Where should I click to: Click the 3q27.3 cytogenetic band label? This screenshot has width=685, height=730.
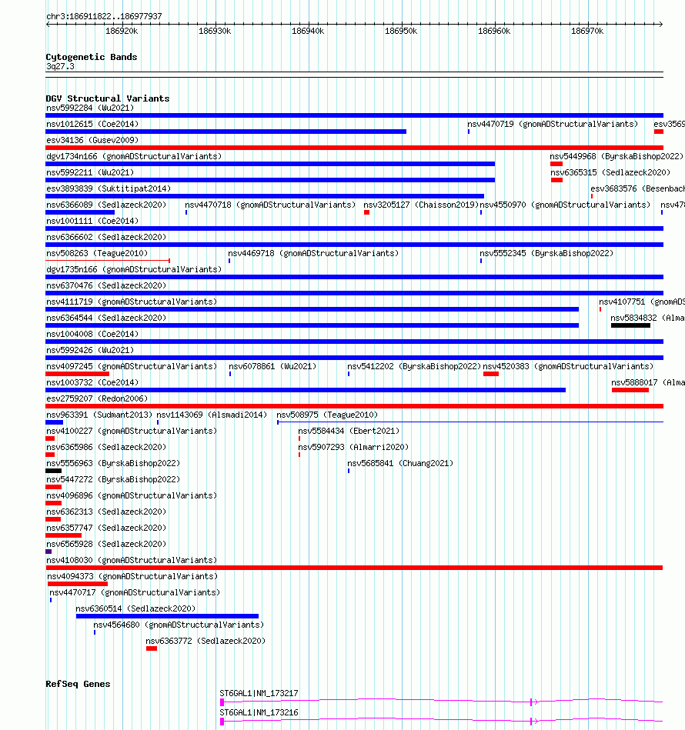60,67
